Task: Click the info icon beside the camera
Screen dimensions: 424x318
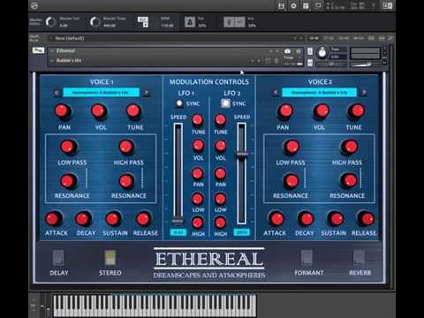Action: (x=299, y=51)
